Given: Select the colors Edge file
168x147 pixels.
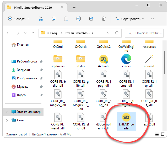Looking at the screenshot, I should pos(126,61).
